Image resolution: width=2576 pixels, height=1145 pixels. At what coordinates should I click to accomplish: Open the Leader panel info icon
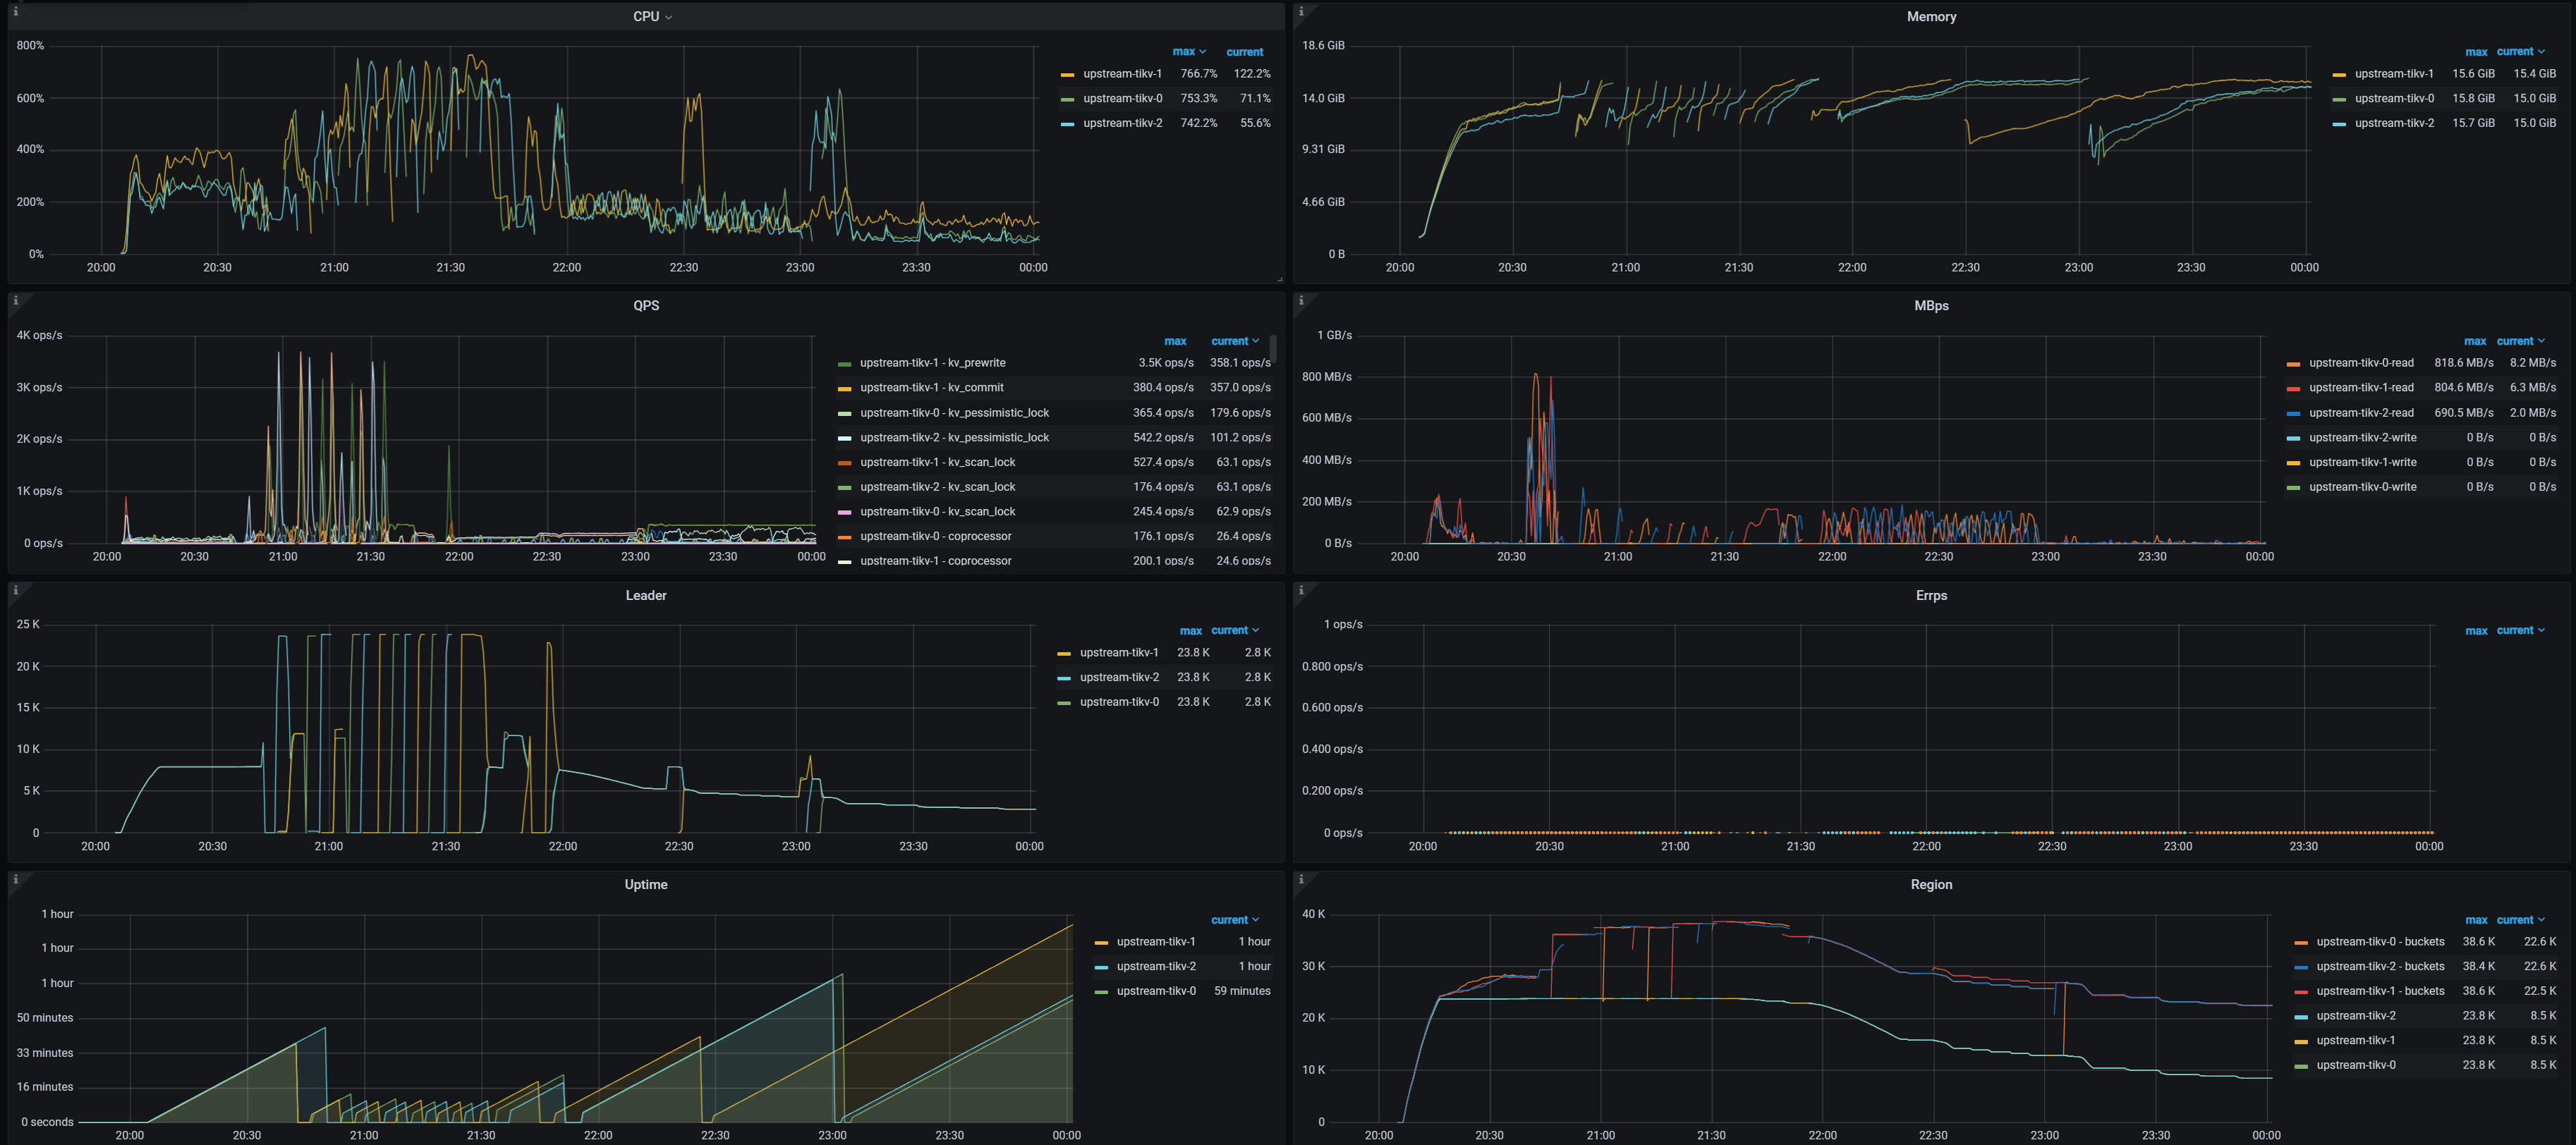coord(15,589)
